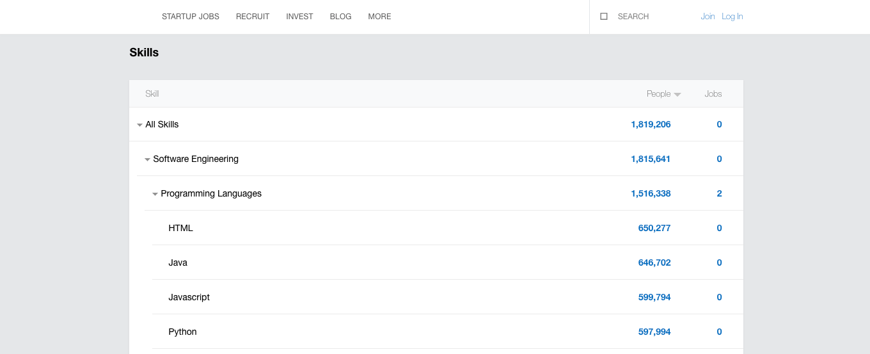Open the Blog link in navigation
The height and width of the screenshot is (354, 870).
[340, 17]
